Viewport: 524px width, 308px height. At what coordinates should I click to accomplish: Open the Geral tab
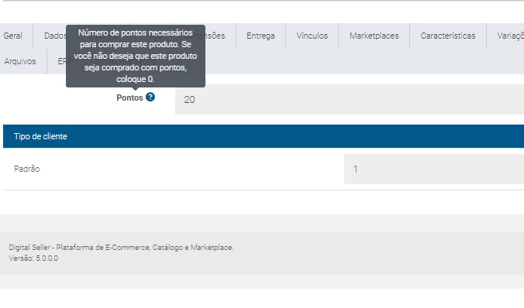click(x=13, y=36)
